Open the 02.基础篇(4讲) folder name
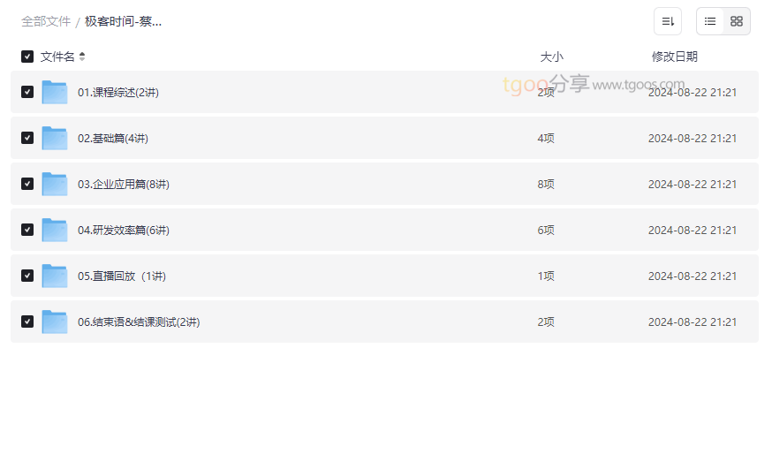The height and width of the screenshot is (454, 772). click(113, 138)
